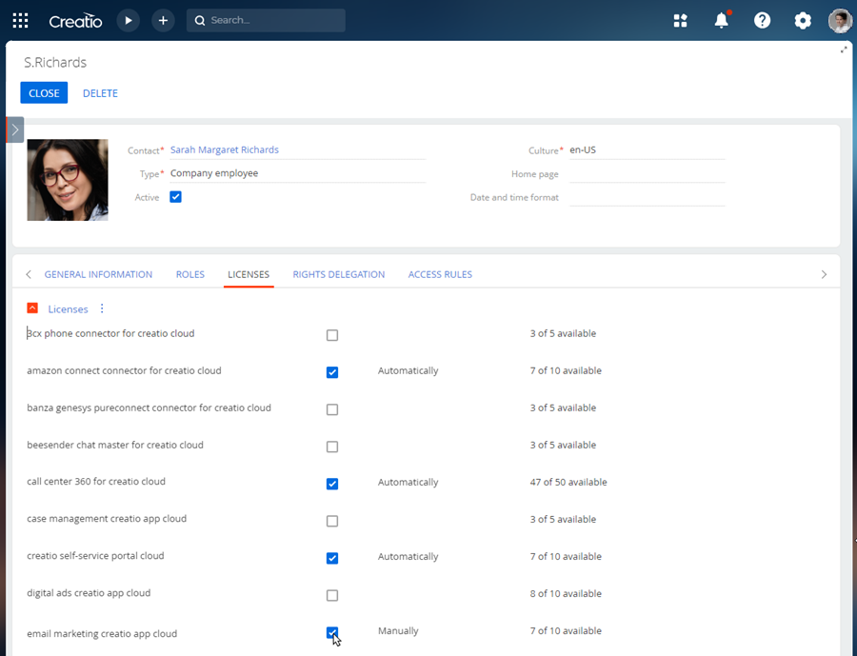This screenshot has height=656, width=857.
Task: Open the Access Rules tab
Action: [440, 274]
